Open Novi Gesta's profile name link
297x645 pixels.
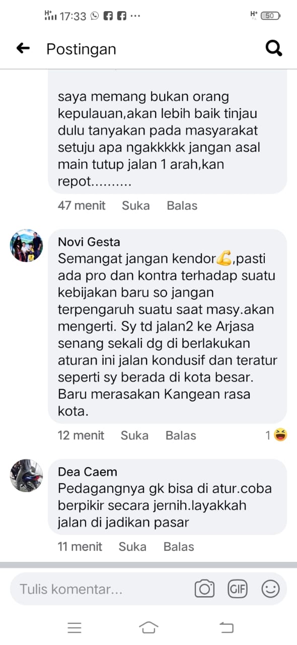click(x=89, y=242)
